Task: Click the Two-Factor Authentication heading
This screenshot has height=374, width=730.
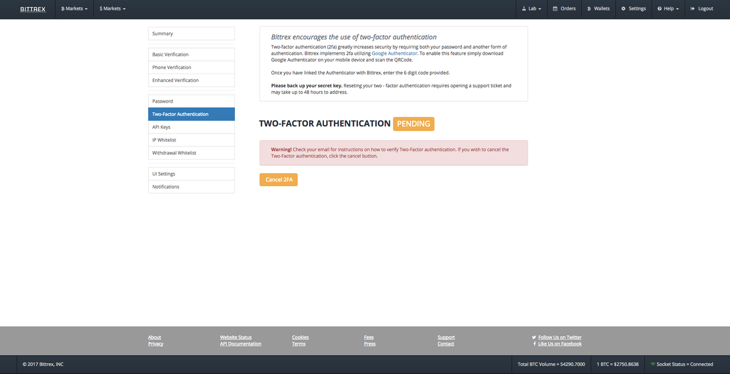Action: point(325,124)
